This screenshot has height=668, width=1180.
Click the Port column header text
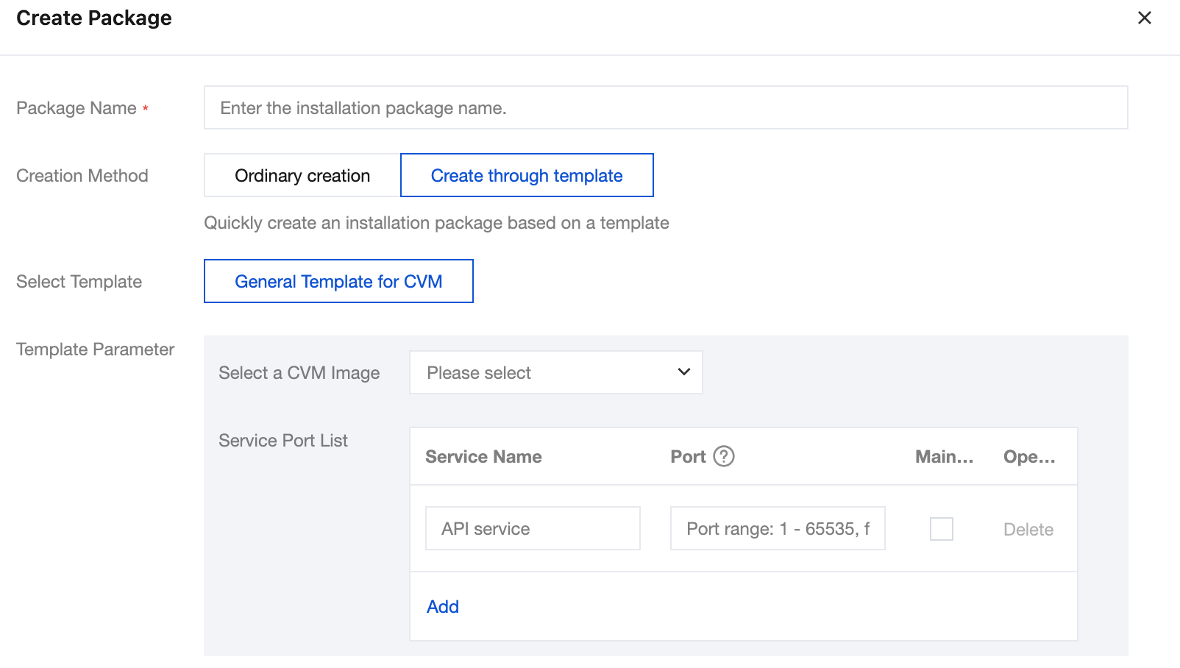pos(688,457)
